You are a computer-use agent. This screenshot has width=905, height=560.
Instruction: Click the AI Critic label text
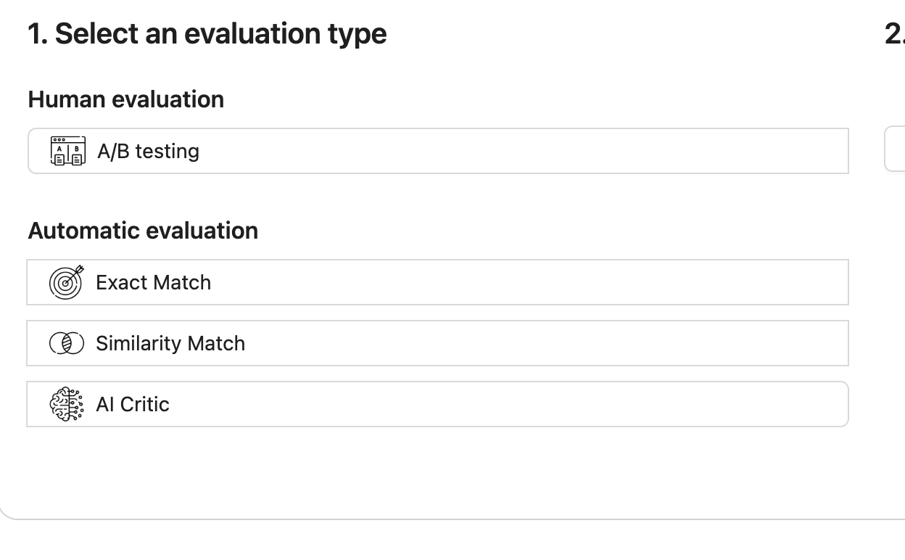pos(133,404)
